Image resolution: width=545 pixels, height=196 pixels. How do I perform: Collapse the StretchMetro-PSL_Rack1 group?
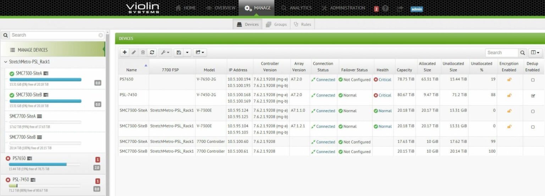(6, 62)
